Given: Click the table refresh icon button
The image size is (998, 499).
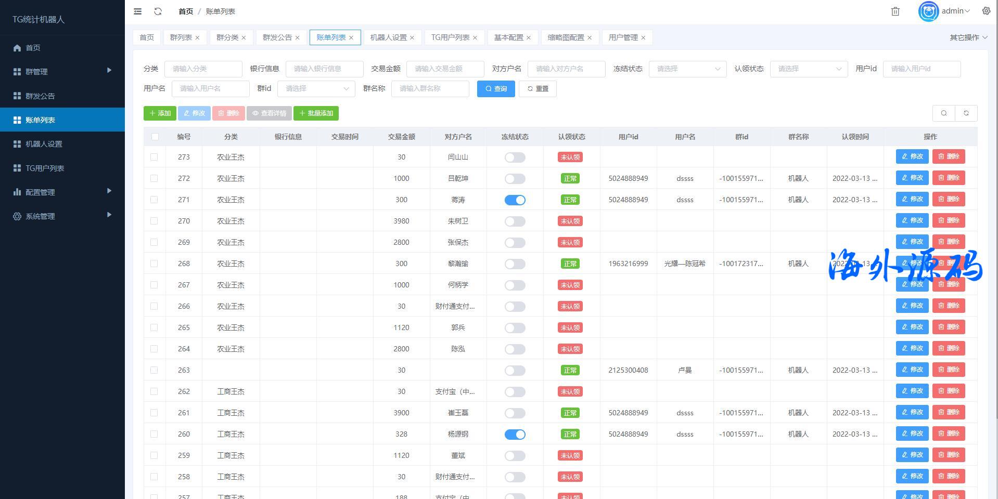Looking at the screenshot, I should click(966, 113).
